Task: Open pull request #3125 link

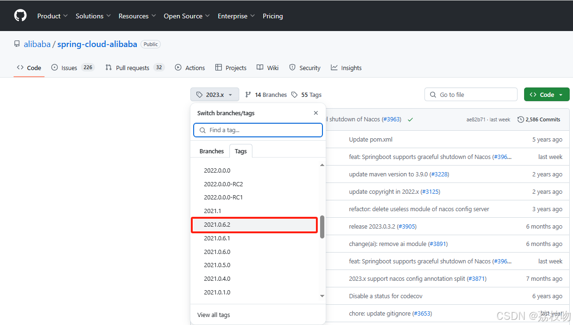Action: point(430,191)
